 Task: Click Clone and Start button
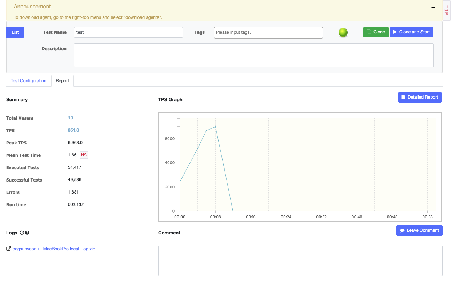coord(412,32)
